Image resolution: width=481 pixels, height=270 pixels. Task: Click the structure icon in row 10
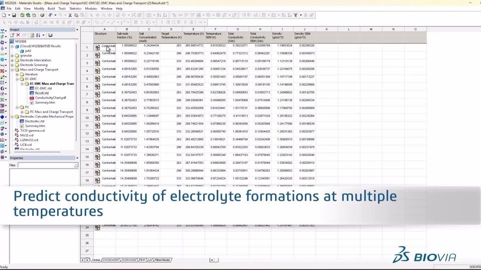[x=97, y=117]
